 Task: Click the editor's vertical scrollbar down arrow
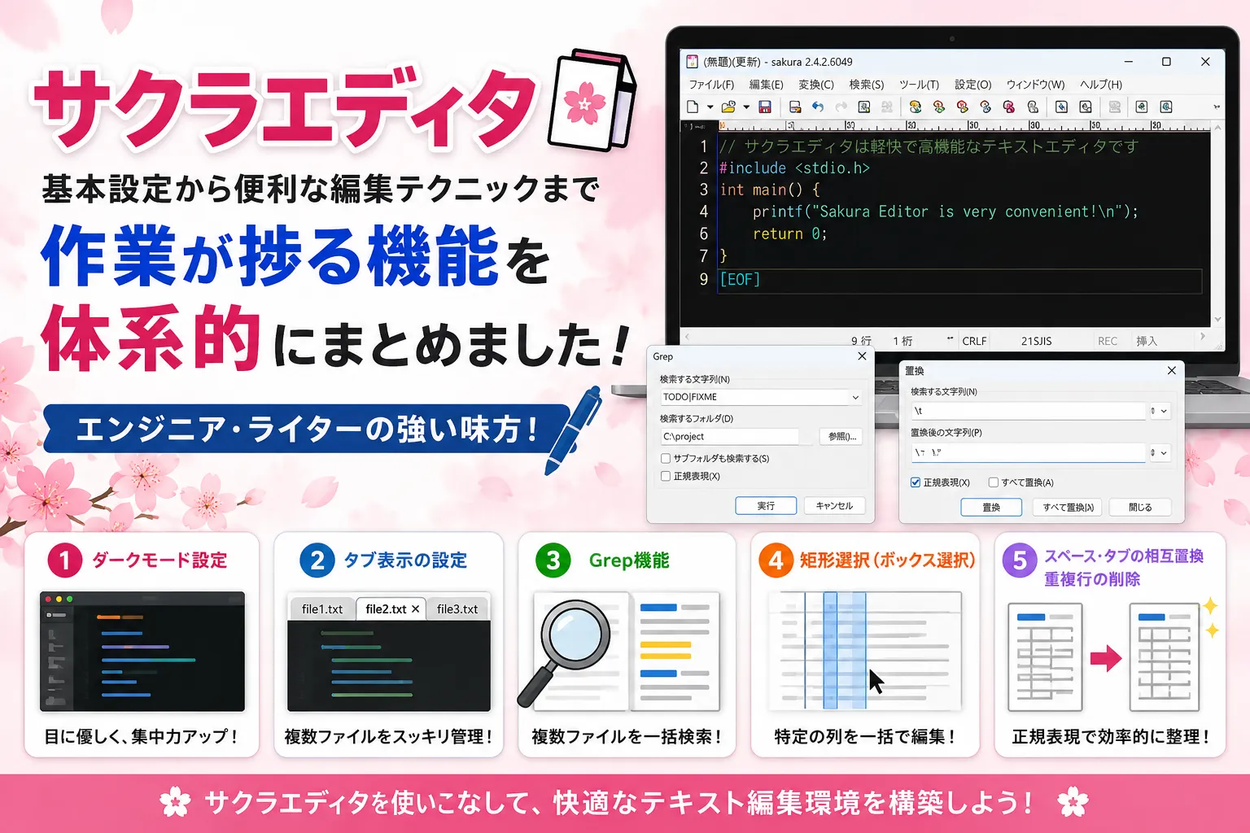click(x=1218, y=320)
